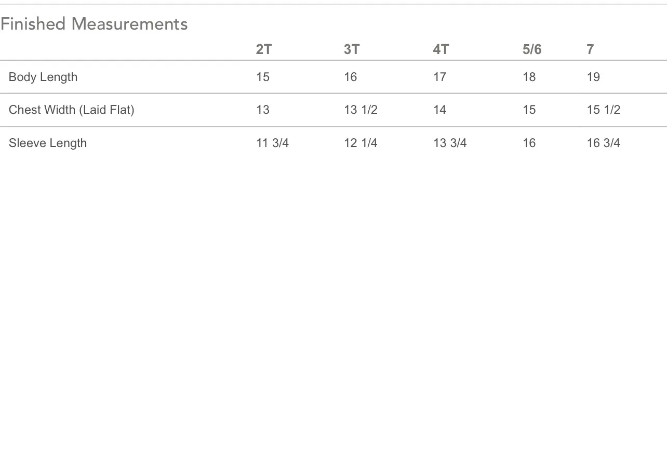
Task: Select the 3T size column header
Action: [352, 49]
